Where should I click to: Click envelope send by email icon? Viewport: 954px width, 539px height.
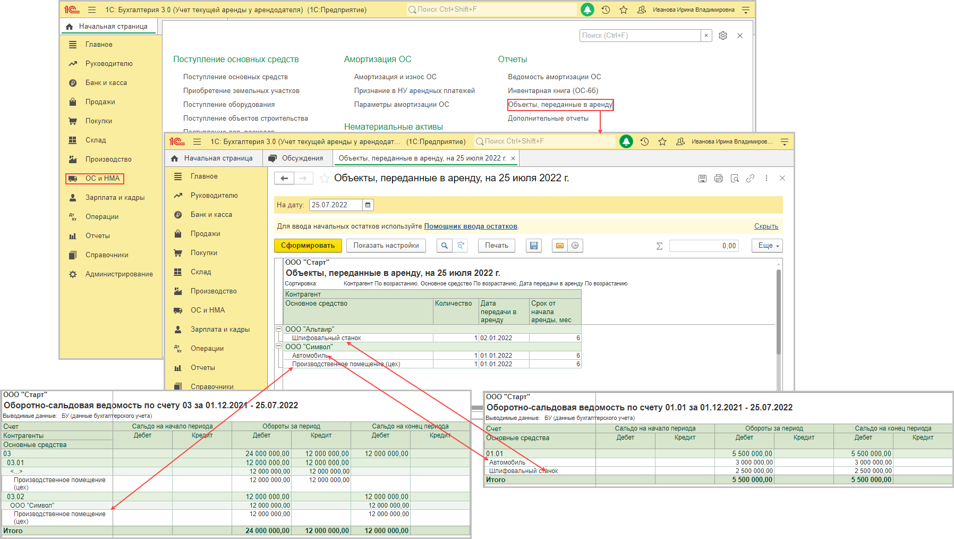click(559, 246)
